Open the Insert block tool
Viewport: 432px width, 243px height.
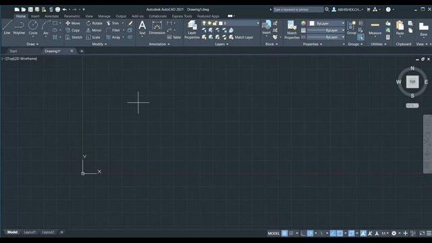click(267, 28)
